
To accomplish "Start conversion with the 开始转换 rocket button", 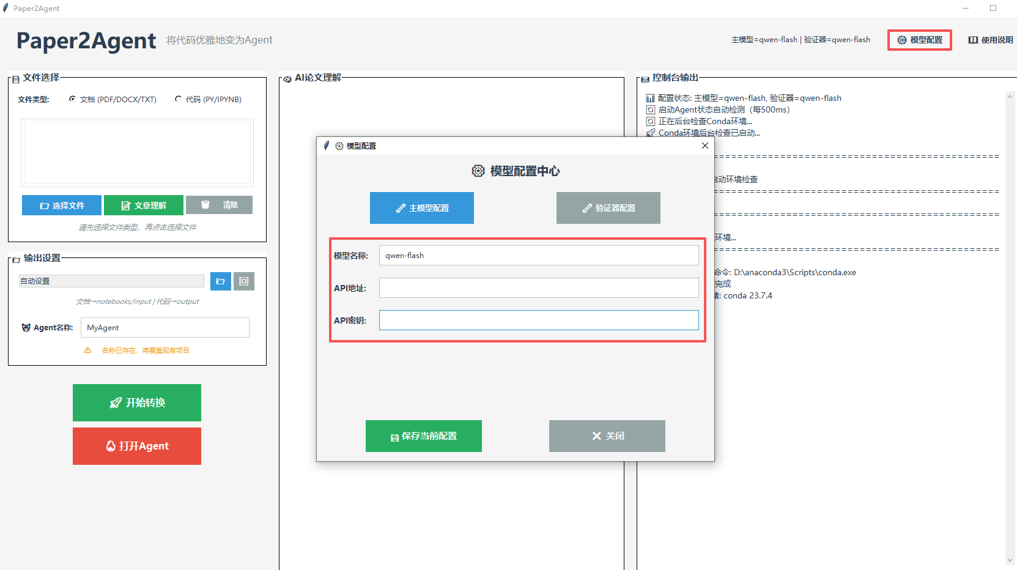I will click(137, 402).
